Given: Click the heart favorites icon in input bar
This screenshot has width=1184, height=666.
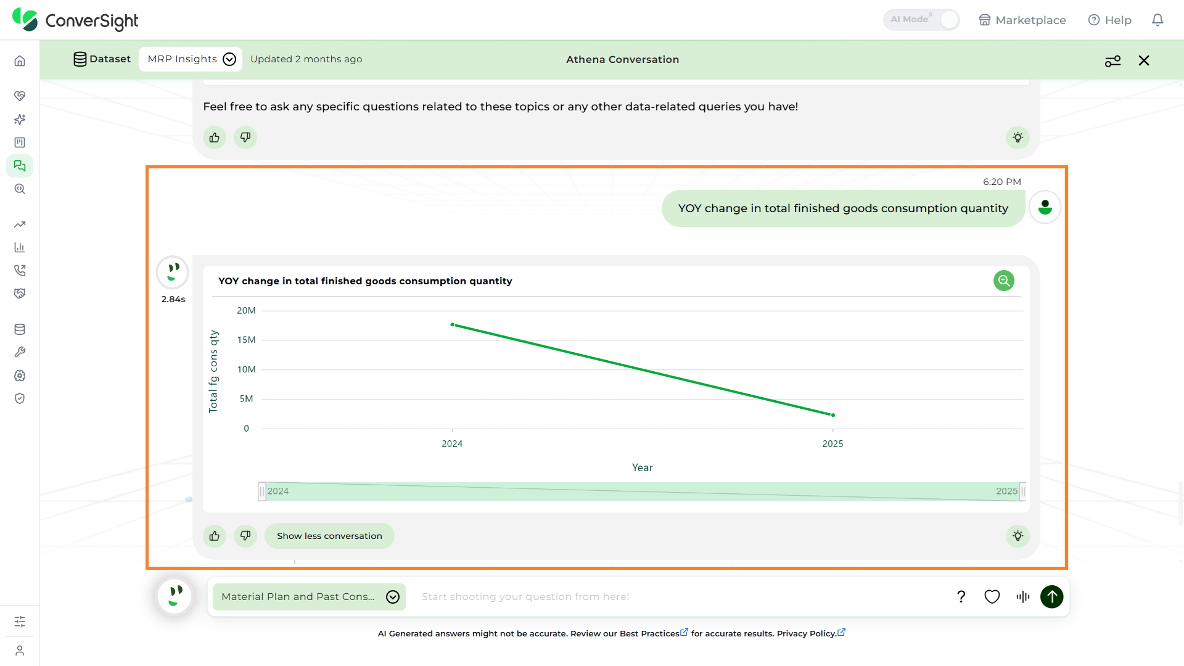Looking at the screenshot, I should click(992, 597).
